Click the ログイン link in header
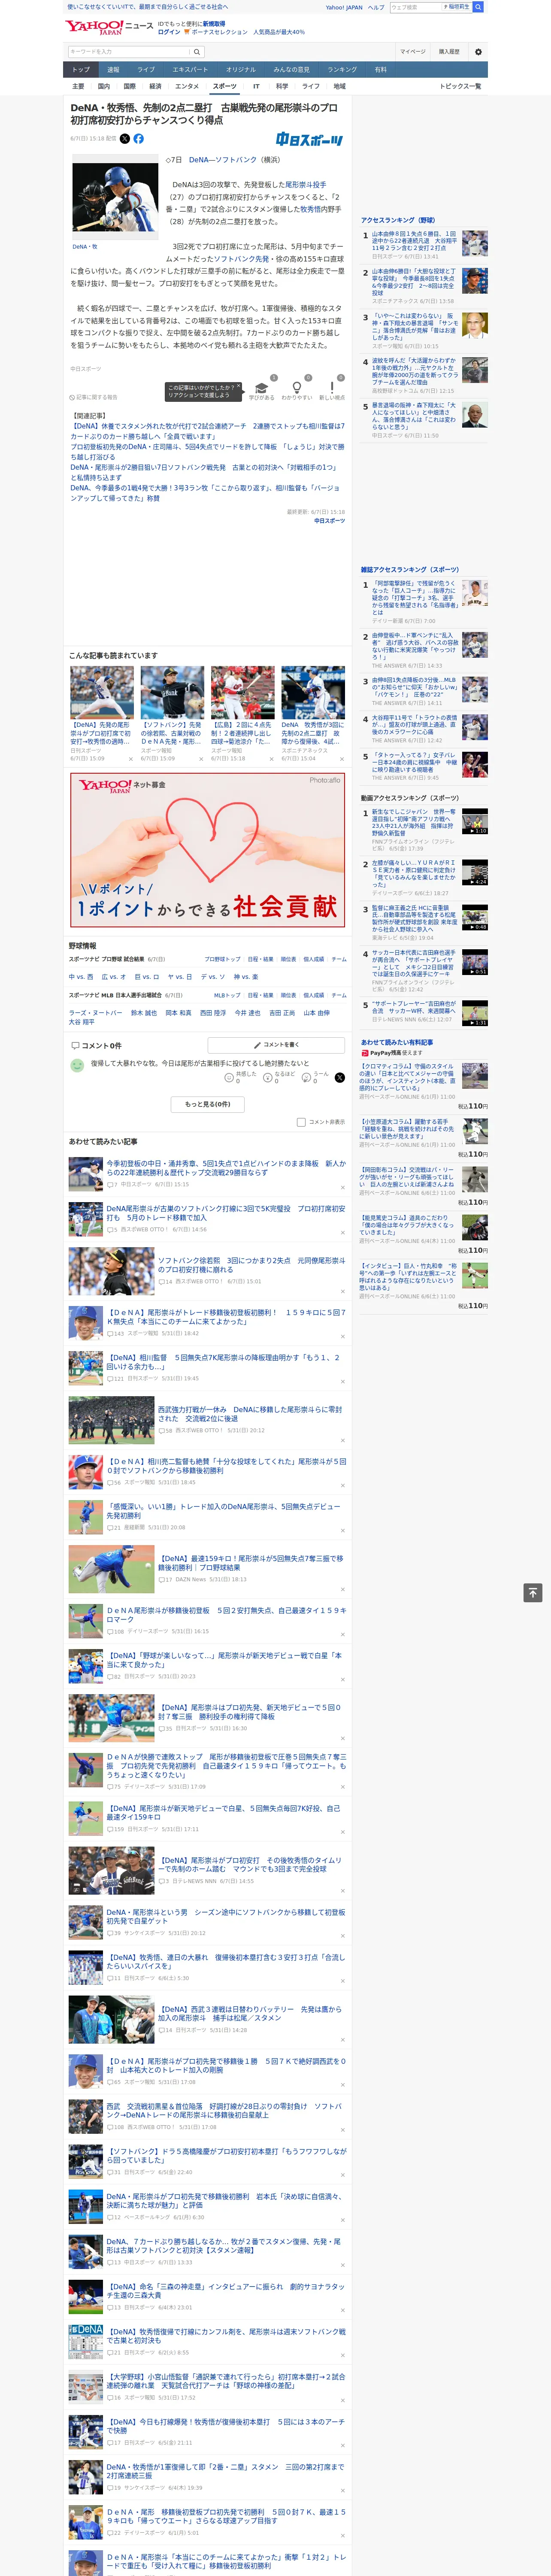 coord(169,32)
